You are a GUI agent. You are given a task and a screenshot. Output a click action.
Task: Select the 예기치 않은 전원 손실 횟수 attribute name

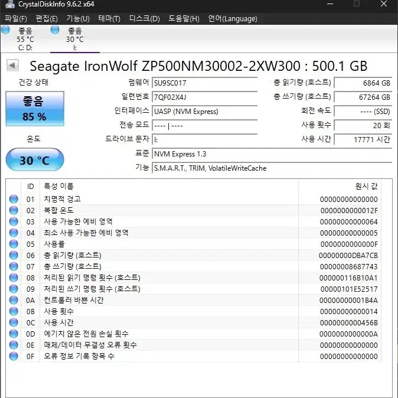point(86,334)
